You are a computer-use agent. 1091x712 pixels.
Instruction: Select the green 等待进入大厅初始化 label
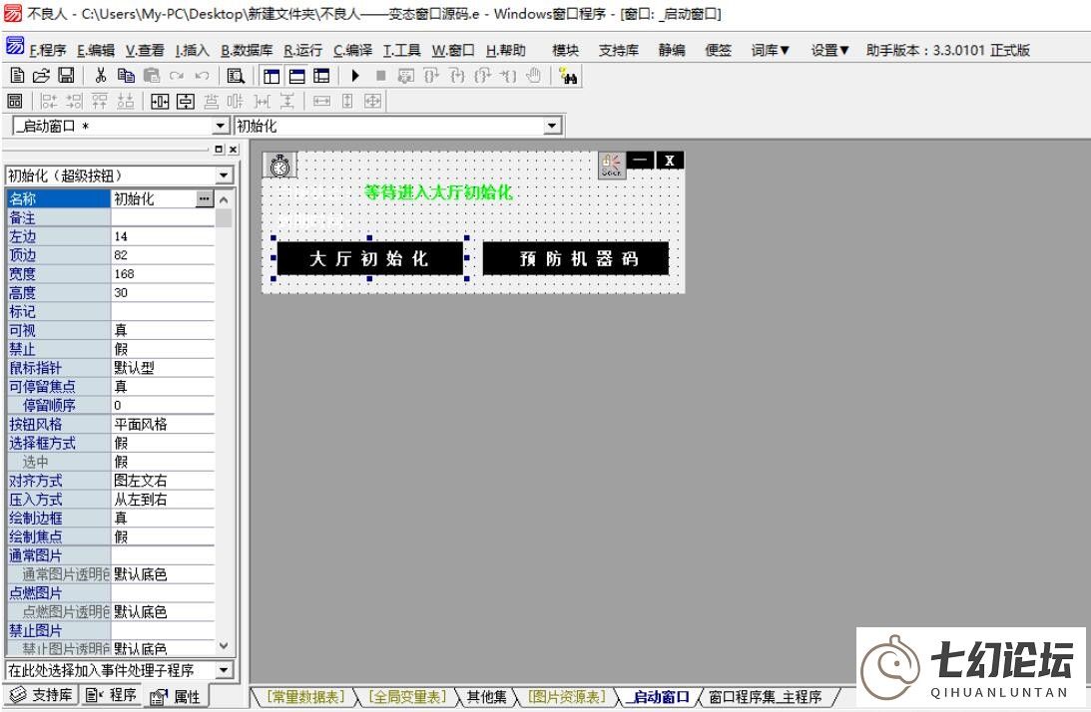click(x=438, y=191)
